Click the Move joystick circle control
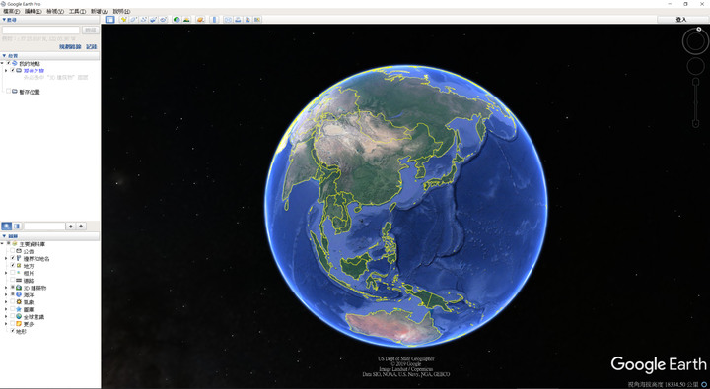Viewport: 710px width, 389px height. click(695, 66)
